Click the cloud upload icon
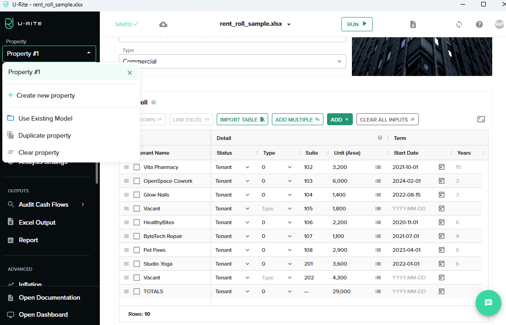The height and width of the screenshot is (325, 506). click(x=163, y=24)
